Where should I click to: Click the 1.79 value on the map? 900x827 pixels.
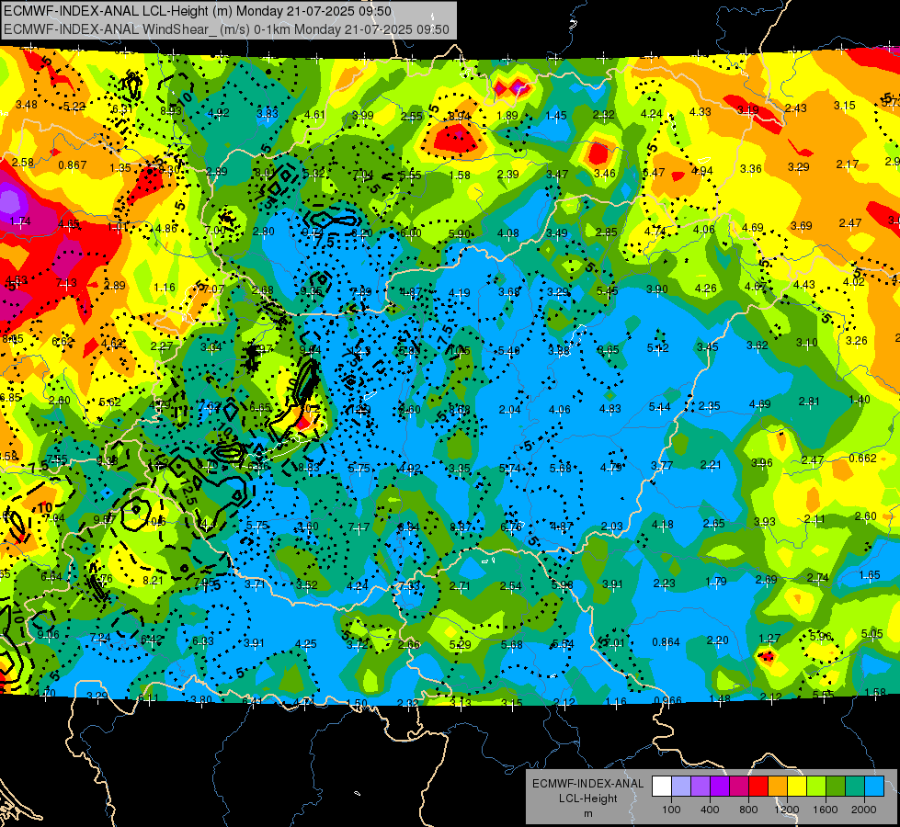tap(716, 582)
